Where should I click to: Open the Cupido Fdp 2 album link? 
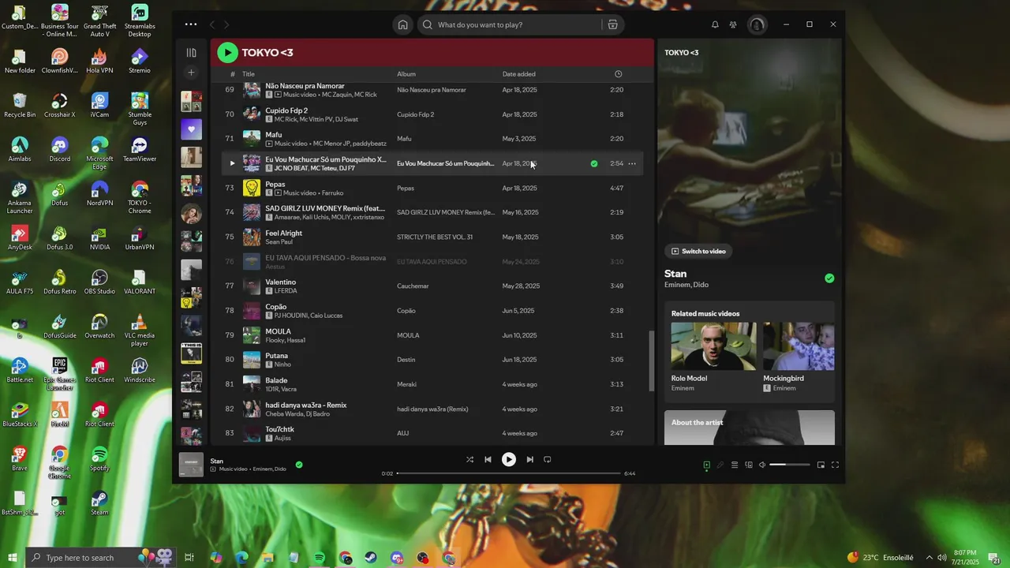[x=415, y=114]
